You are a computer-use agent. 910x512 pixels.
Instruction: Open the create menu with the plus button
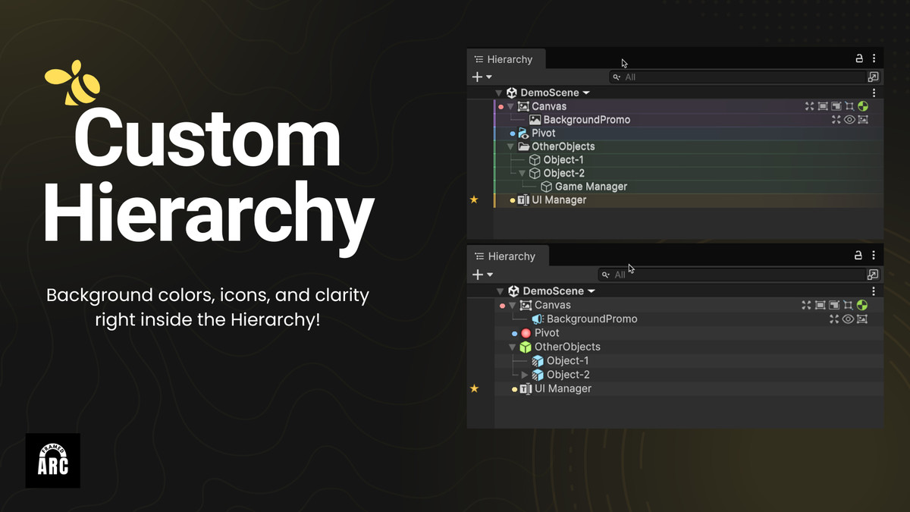(x=475, y=76)
